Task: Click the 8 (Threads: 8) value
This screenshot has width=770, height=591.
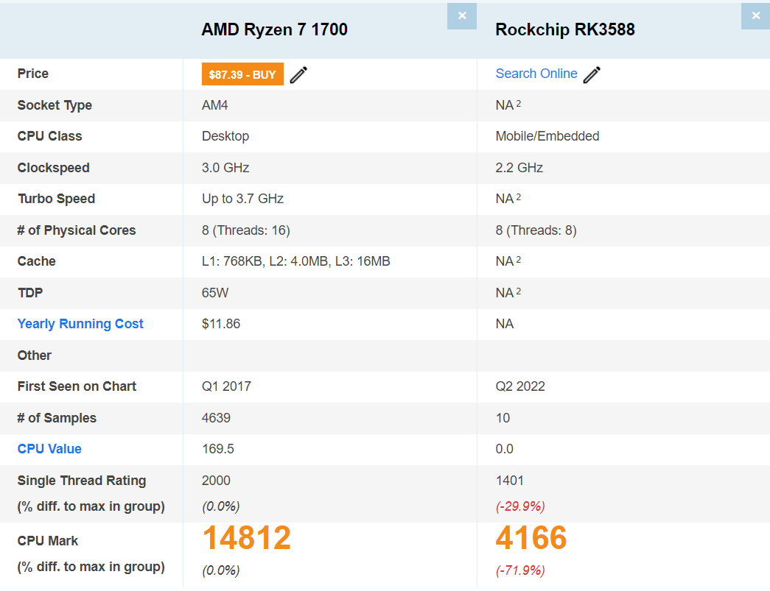Action: coord(536,230)
